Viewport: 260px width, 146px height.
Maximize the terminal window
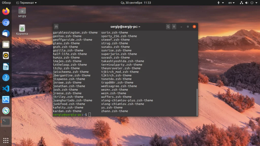188,27
